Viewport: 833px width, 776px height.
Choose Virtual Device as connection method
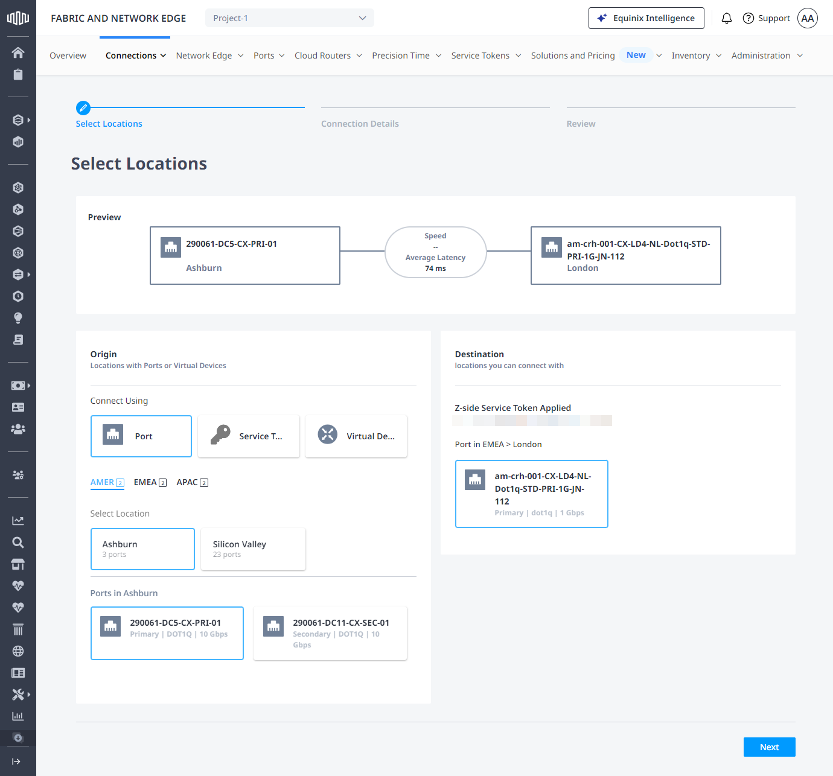coord(356,436)
